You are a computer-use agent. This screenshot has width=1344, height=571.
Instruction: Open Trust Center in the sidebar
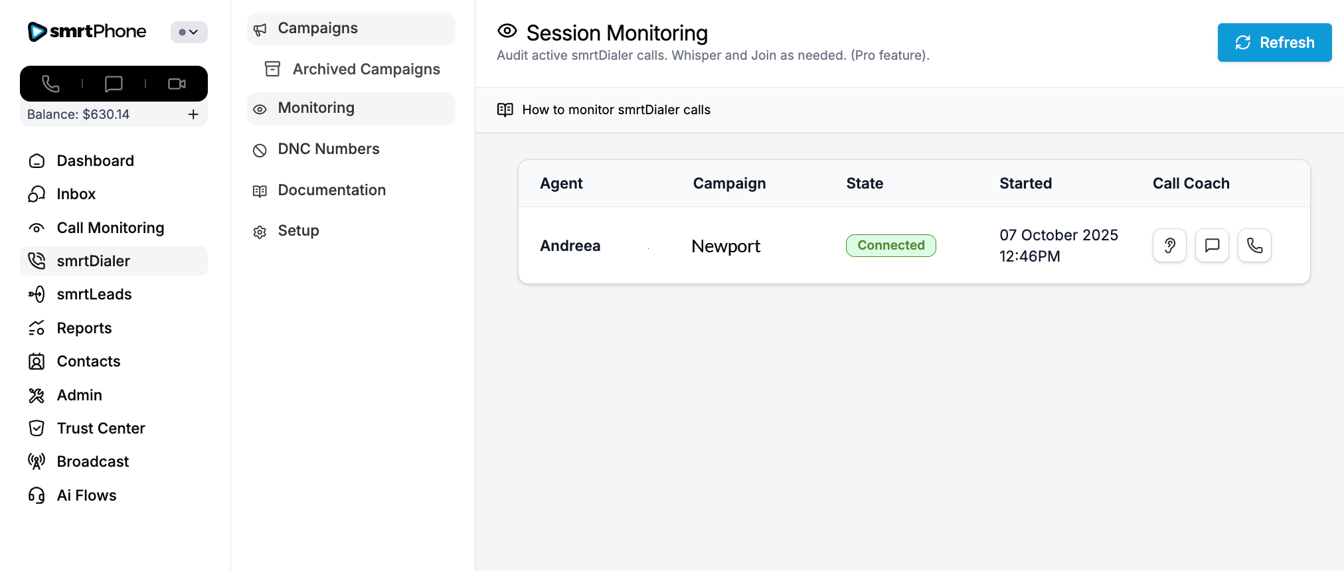point(101,428)
